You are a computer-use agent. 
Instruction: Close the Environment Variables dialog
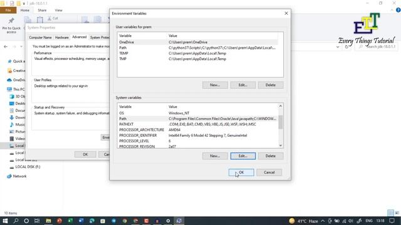coord(286,13)
